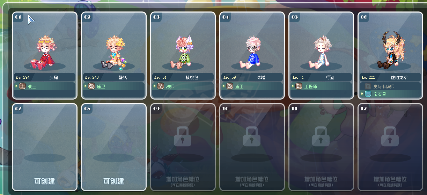Screen dimensions: 427x195
Task: Click the padlock icon on slot 10
Action: tap(252, 136)
